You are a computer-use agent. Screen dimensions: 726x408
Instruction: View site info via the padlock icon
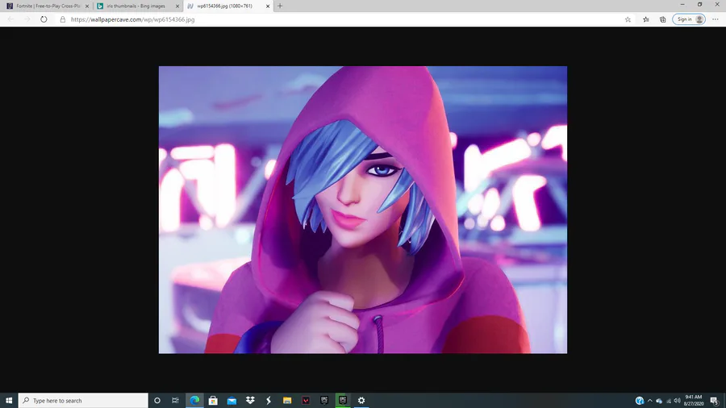(x=62, y=19)
